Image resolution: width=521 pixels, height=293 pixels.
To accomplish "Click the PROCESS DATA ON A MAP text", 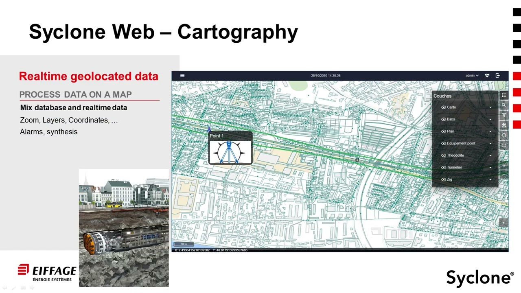I will click(x=76, y=94).
